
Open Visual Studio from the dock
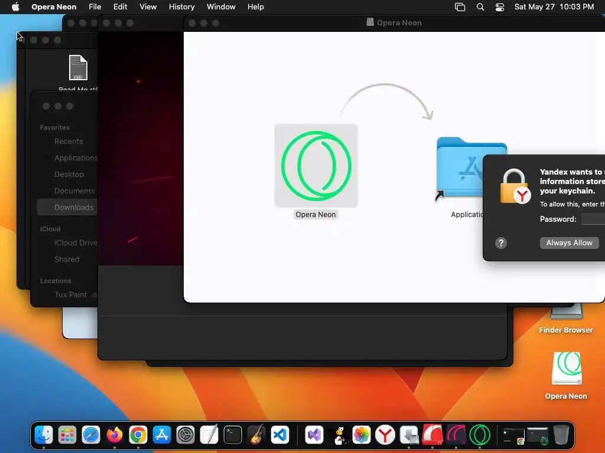(314, 435)
